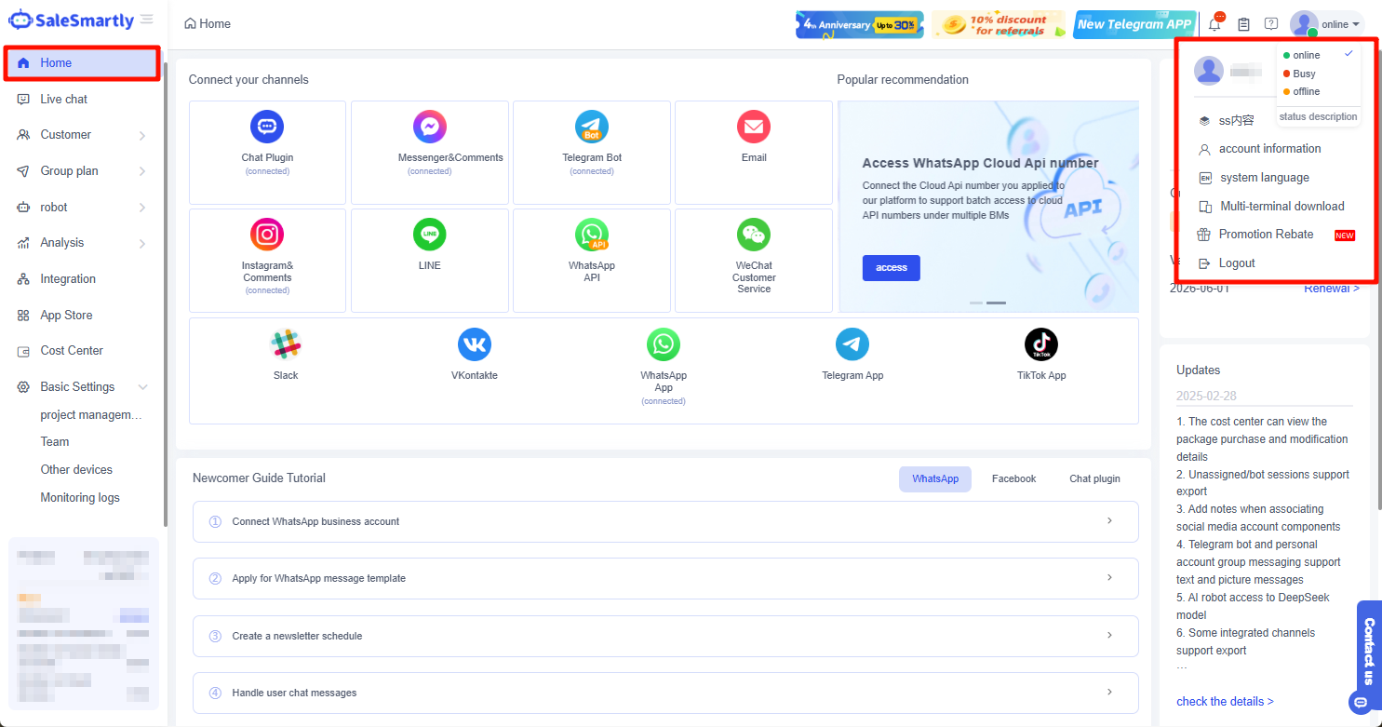Open the check the details link
This screenshot has width=1382, height=727.
(x=1225, y=702)
